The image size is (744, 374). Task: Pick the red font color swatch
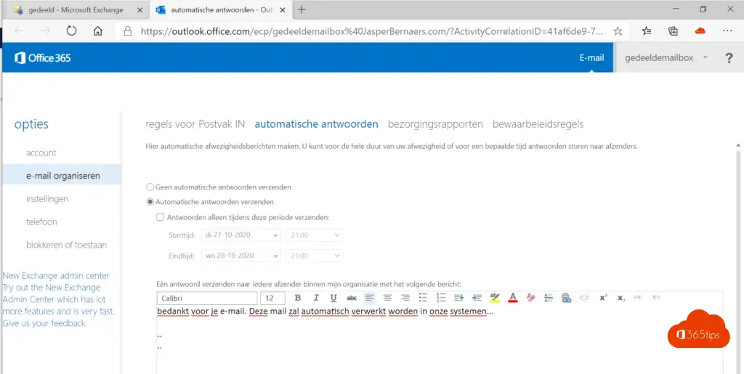tap(512, 298)
